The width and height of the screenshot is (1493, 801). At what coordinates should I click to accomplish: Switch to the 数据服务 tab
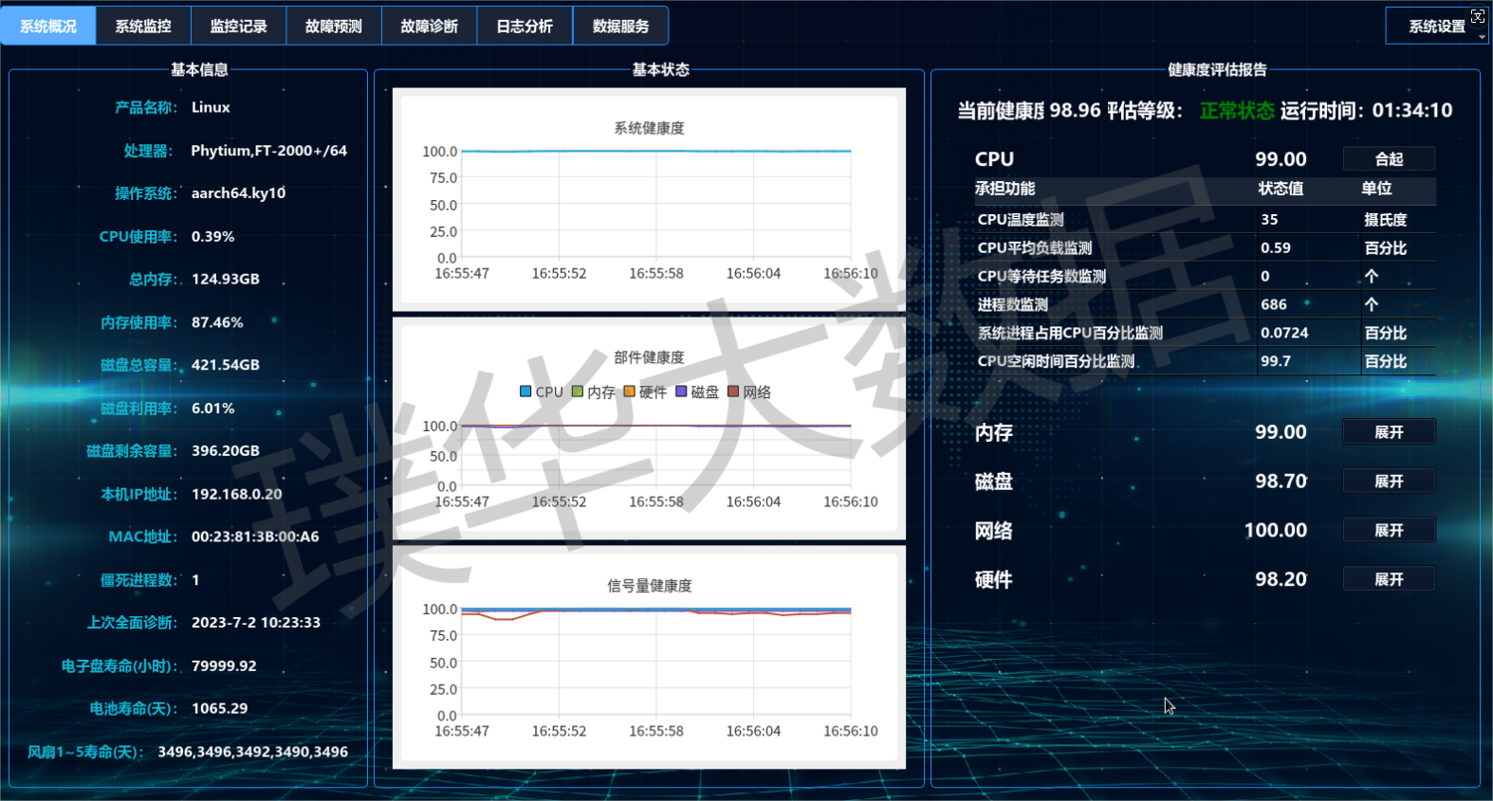(x=620, y=26)
